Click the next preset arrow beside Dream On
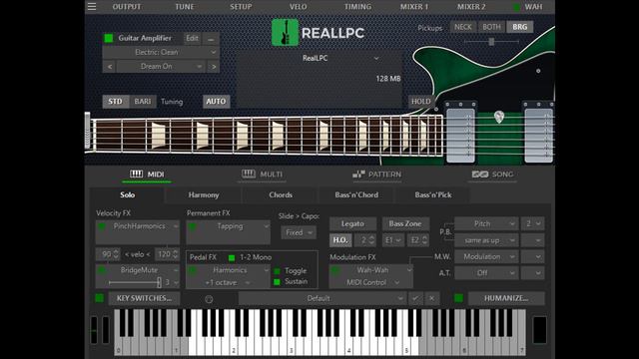Screen dimensions: 639x359 (x=214, y=67)
